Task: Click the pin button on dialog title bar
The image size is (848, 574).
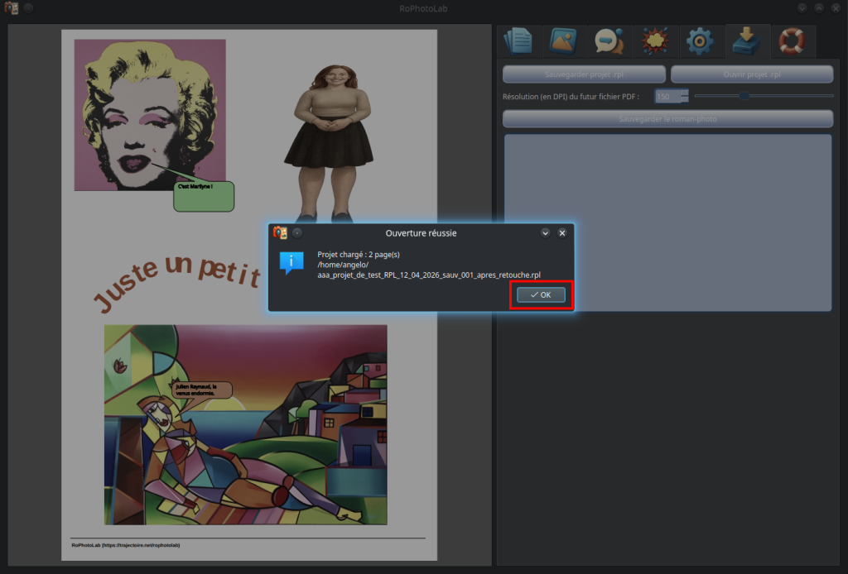Action: click(297, 233)
